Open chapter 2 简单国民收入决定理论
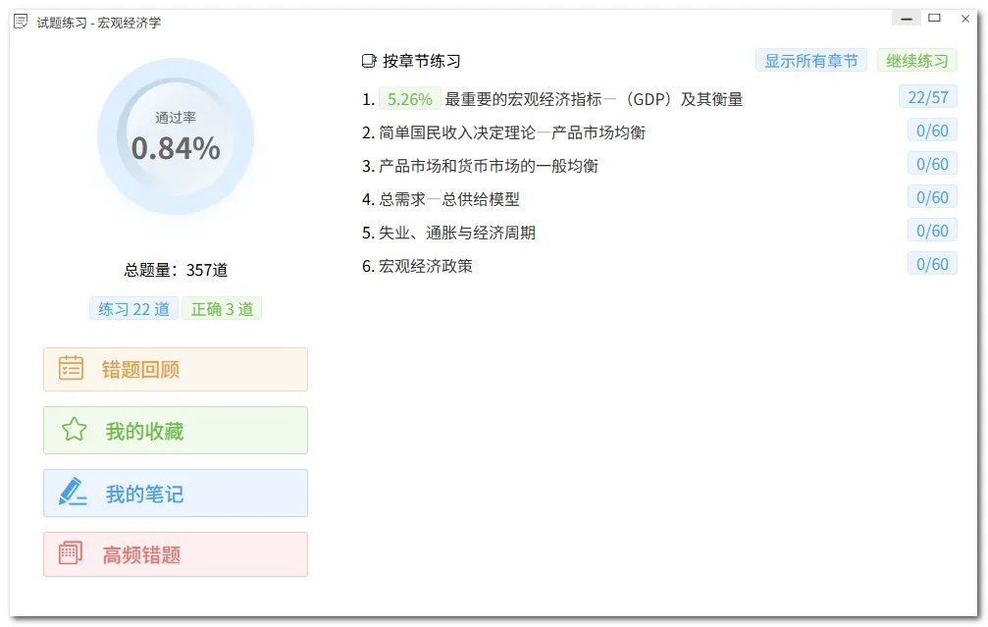The width and height of the screenshot is (988, 627). coord(504,132)
